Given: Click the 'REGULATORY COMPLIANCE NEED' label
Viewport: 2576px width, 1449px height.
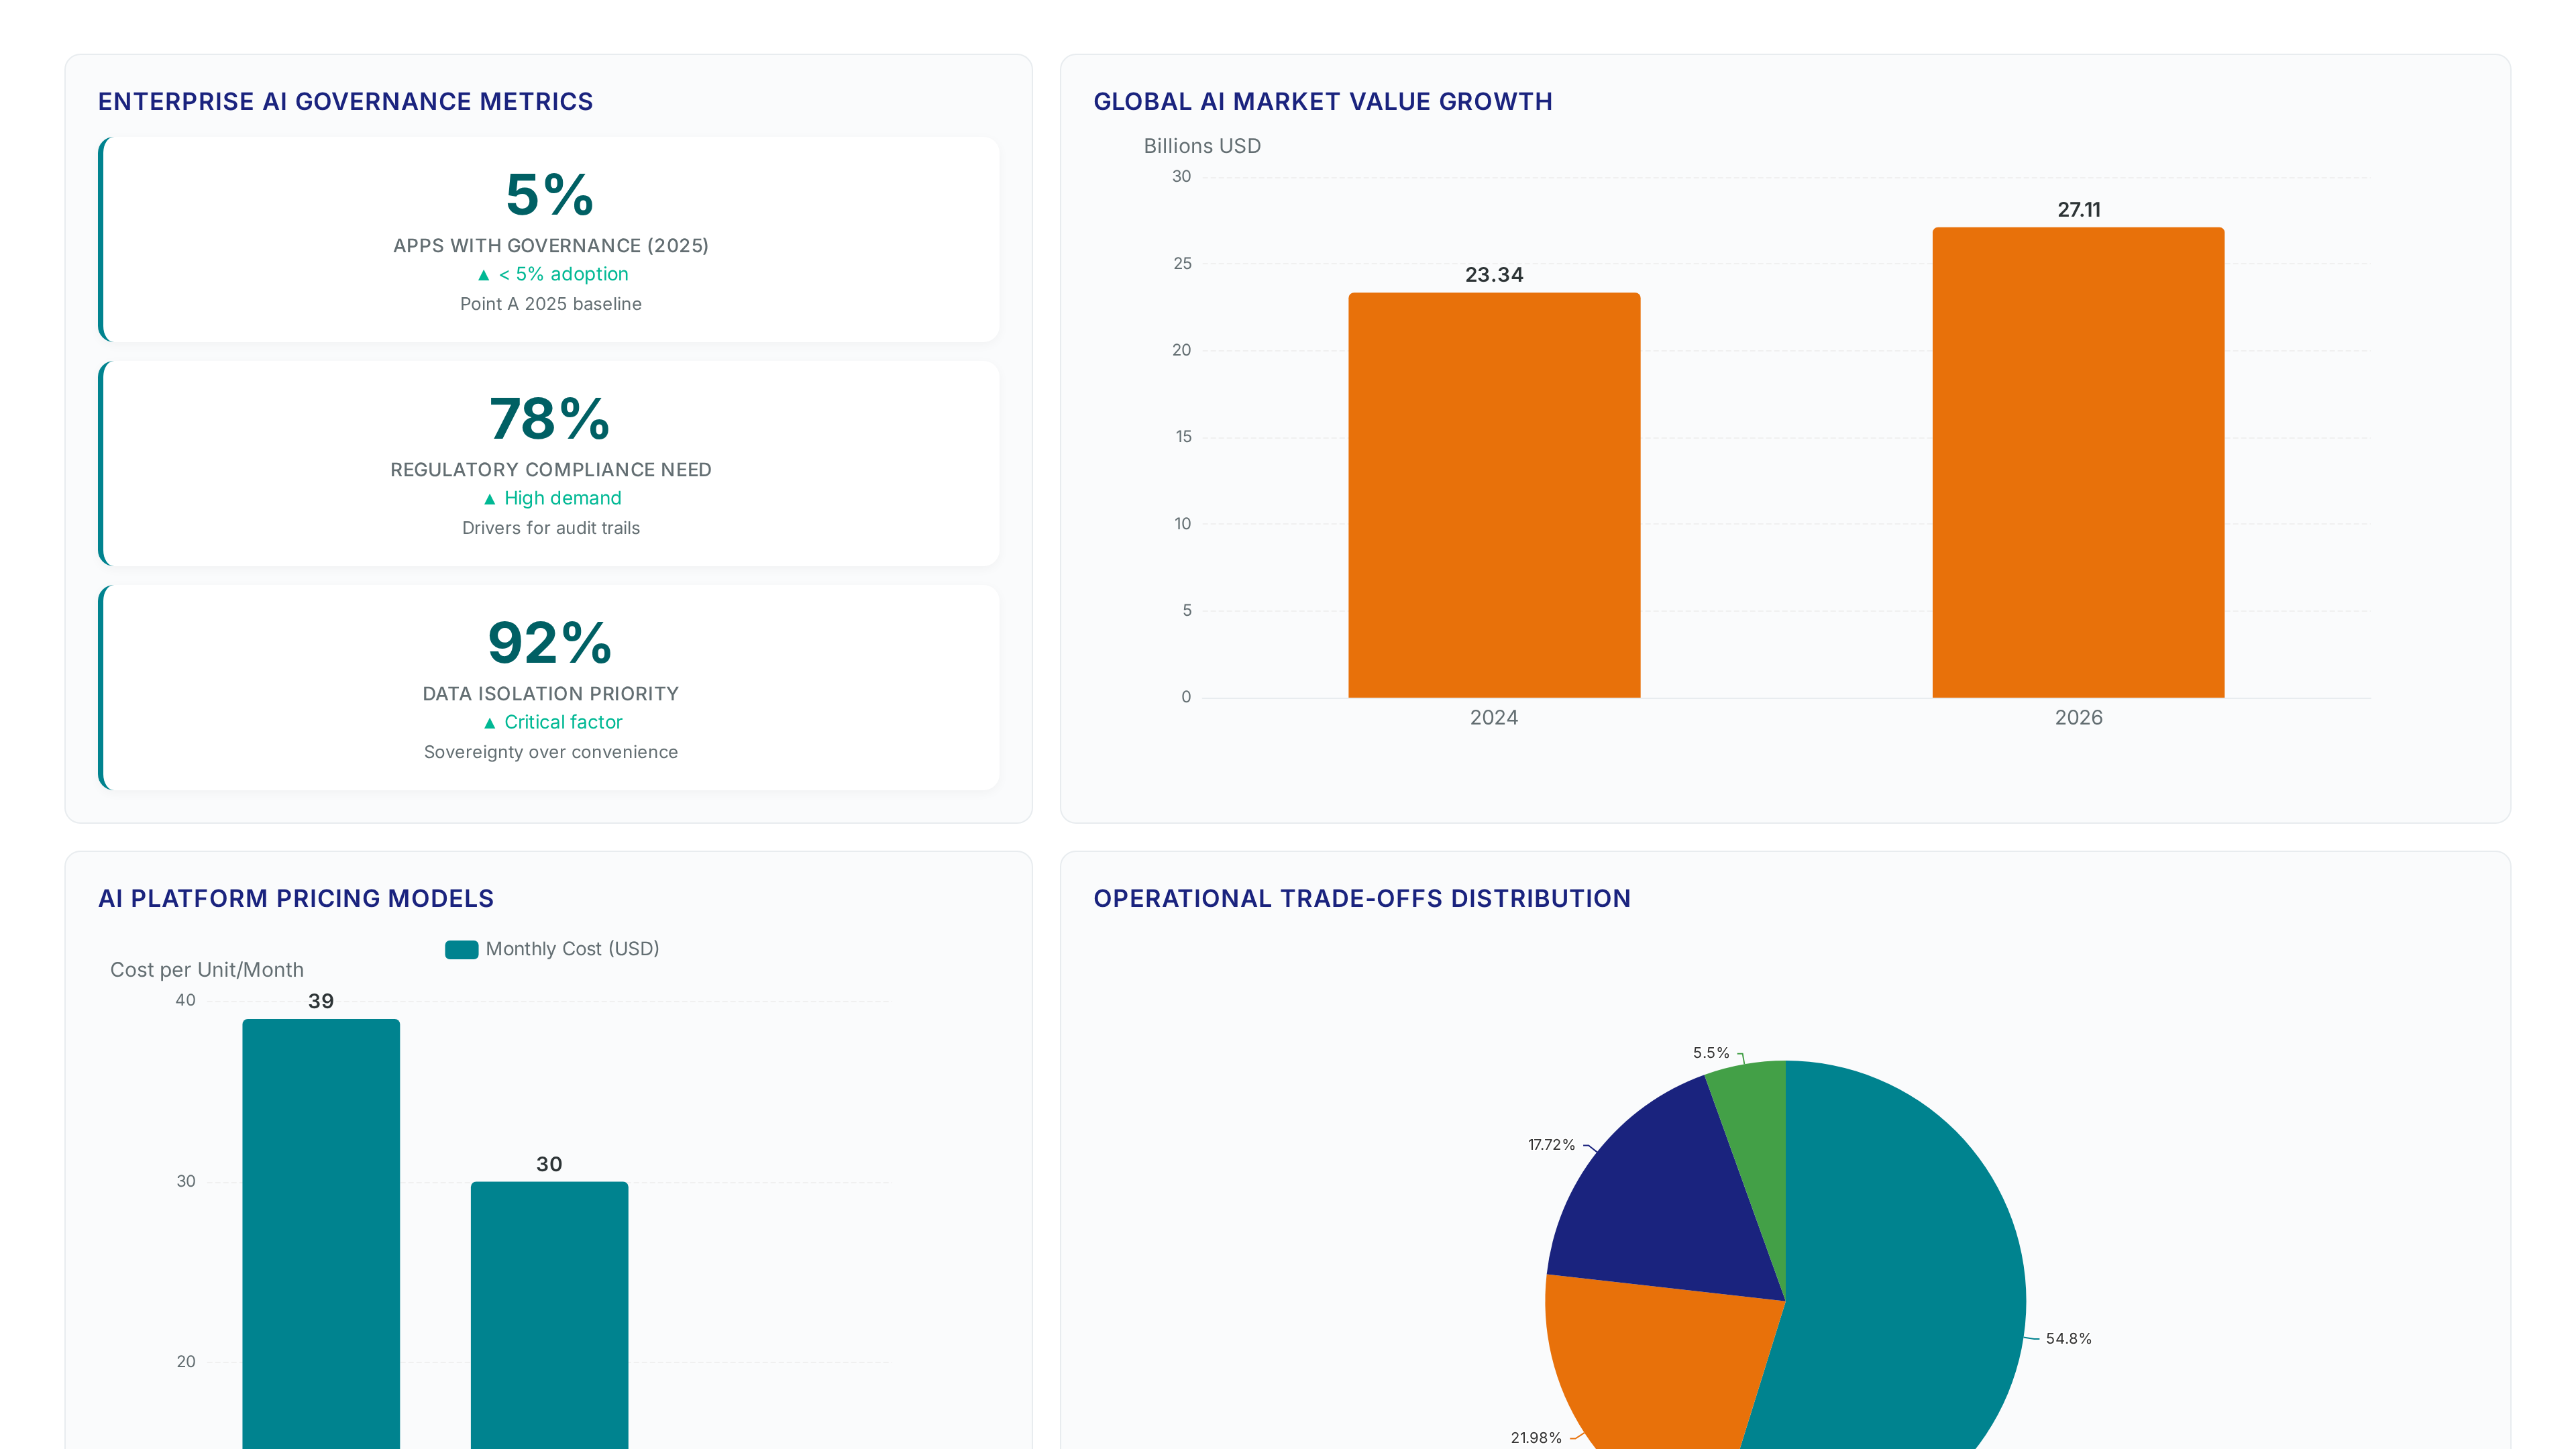Looking at the screenshot, I should (551, 470).
